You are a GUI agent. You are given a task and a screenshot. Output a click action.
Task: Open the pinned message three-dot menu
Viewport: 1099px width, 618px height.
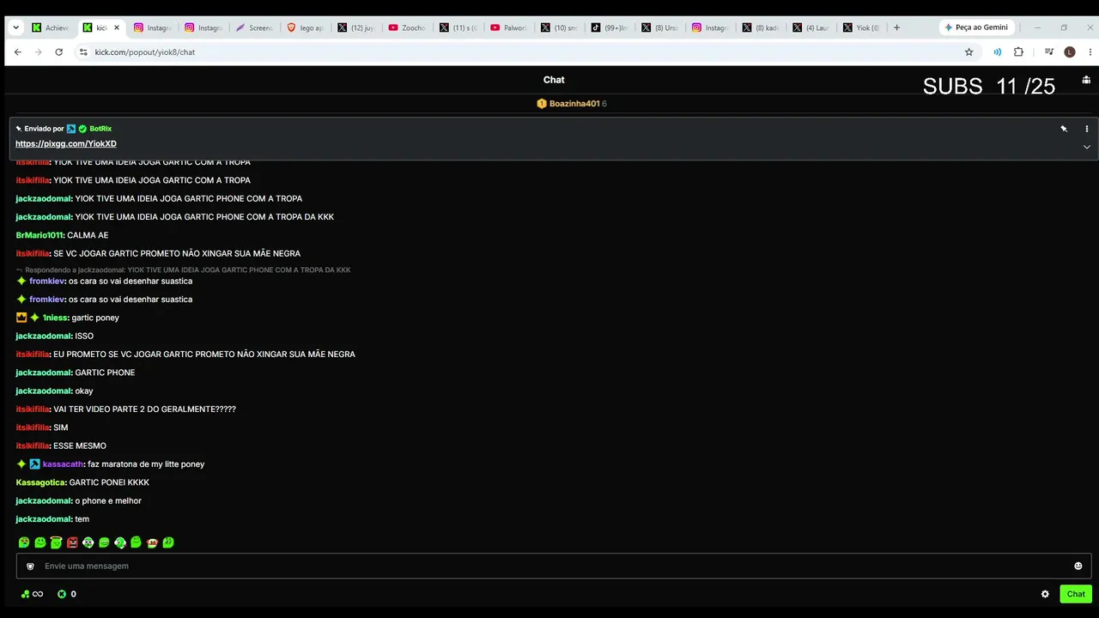(1087, 129)
